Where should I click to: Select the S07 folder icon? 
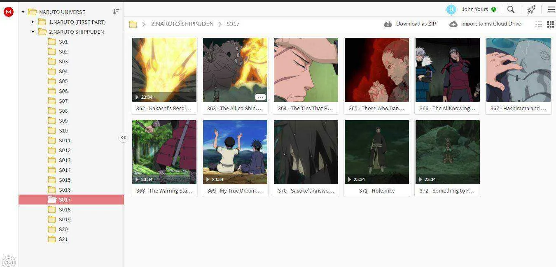(x=52, y=101)
